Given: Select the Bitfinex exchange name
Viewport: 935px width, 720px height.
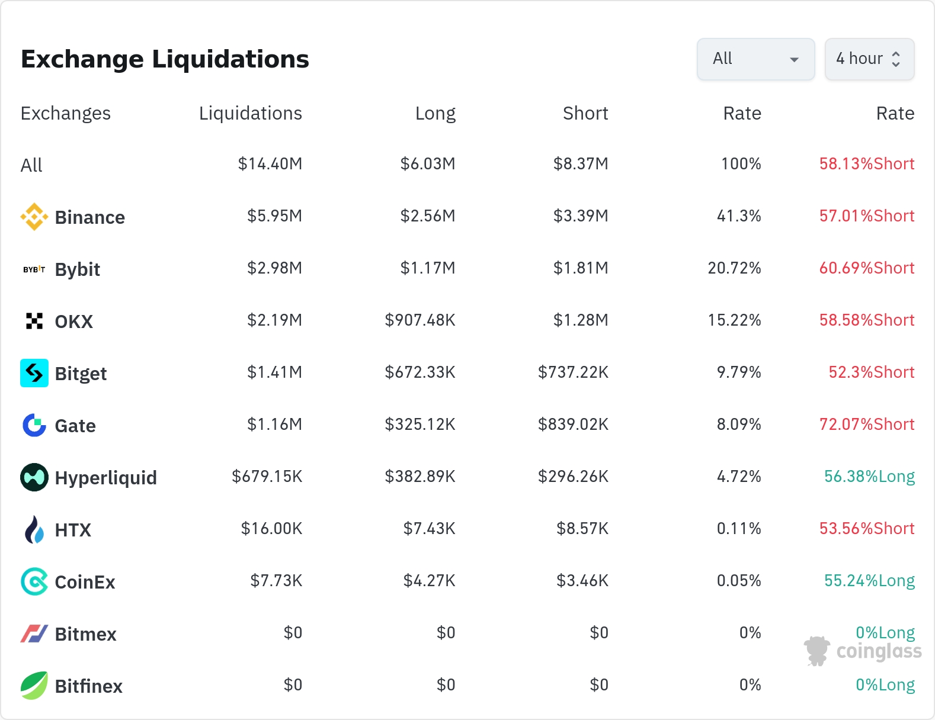Looking at the screenshot, I should pos(88,686).
